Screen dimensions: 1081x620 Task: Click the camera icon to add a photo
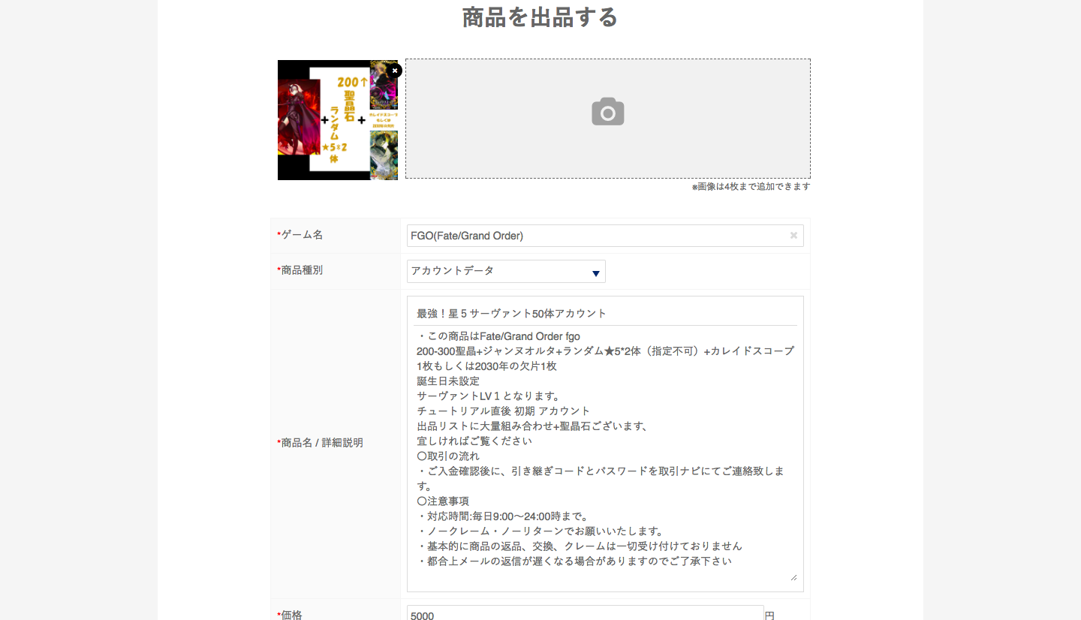click(x=608, y=112)
